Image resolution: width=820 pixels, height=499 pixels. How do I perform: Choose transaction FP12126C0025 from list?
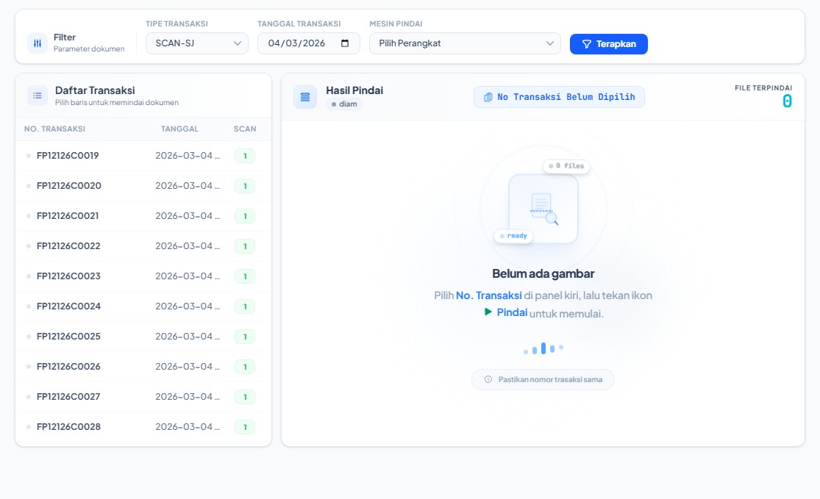pyautogui.click(x=68, y=337)
